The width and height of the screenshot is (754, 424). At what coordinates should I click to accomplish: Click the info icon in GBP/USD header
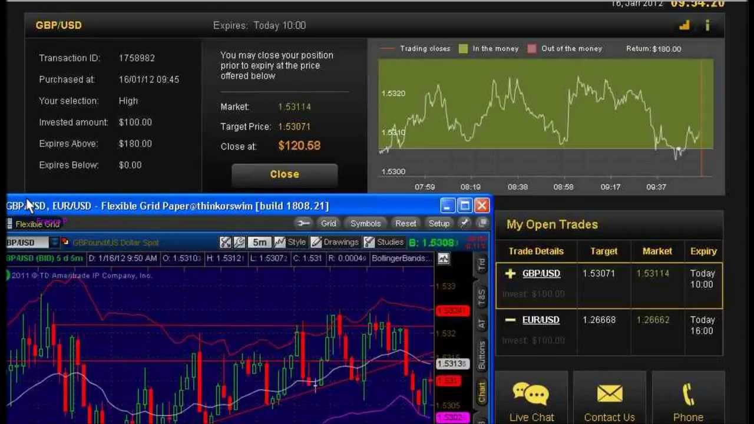click(x=707, y=25)
